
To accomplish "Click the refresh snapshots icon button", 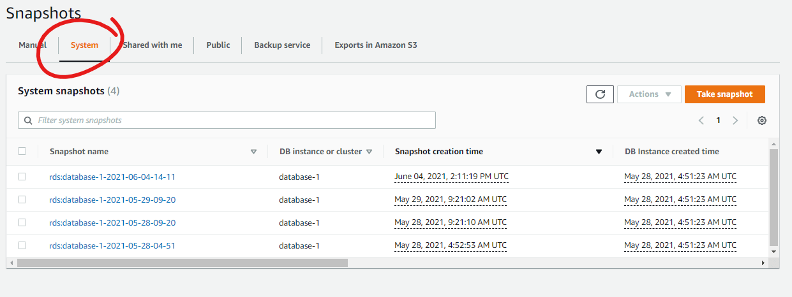I will [600, 94].
